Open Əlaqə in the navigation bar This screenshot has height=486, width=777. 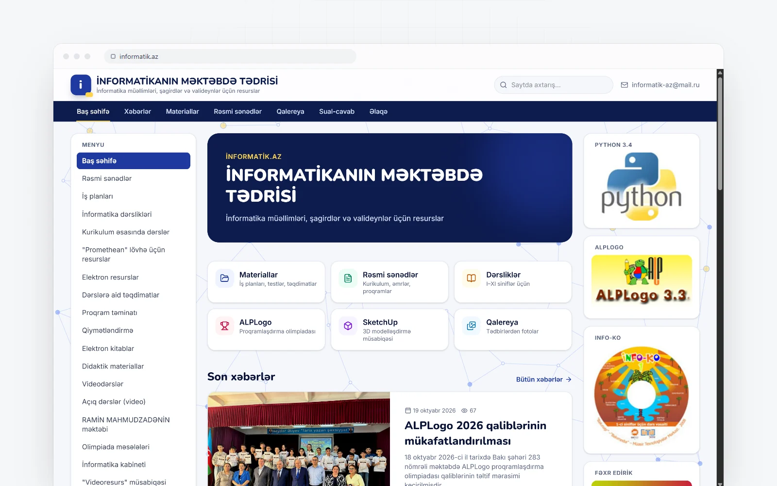378,112
